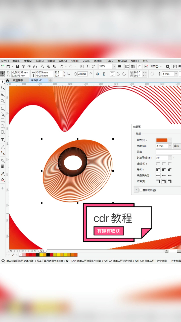Open the 文件 menu
This screenshot has width=181, height=322.
(5, 61)
